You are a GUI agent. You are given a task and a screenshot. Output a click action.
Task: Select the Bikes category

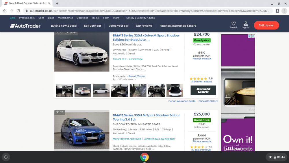tap(51, 18)
